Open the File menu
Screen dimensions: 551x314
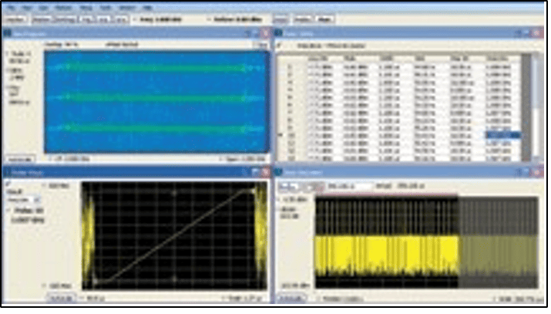pos(10,5)
